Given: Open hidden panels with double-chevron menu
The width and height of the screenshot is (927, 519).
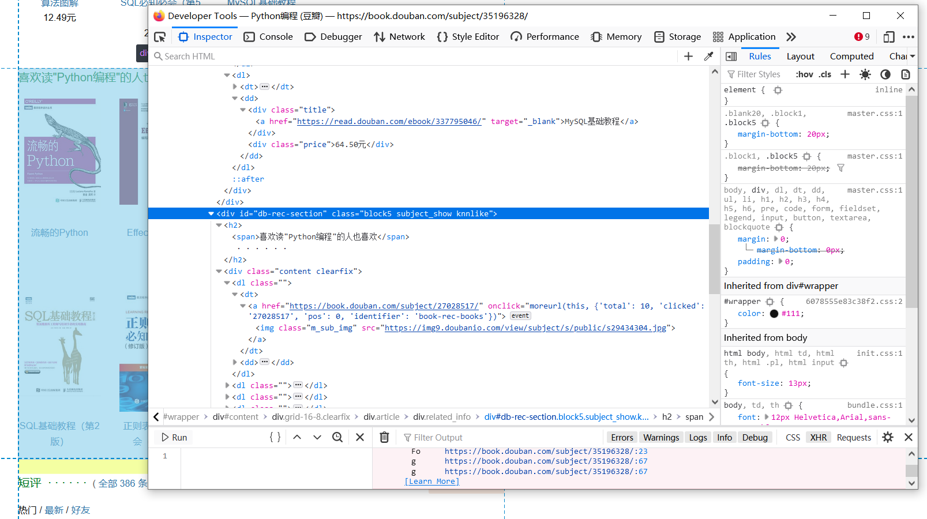Looking at the screenshot, I should coord(791,36).
